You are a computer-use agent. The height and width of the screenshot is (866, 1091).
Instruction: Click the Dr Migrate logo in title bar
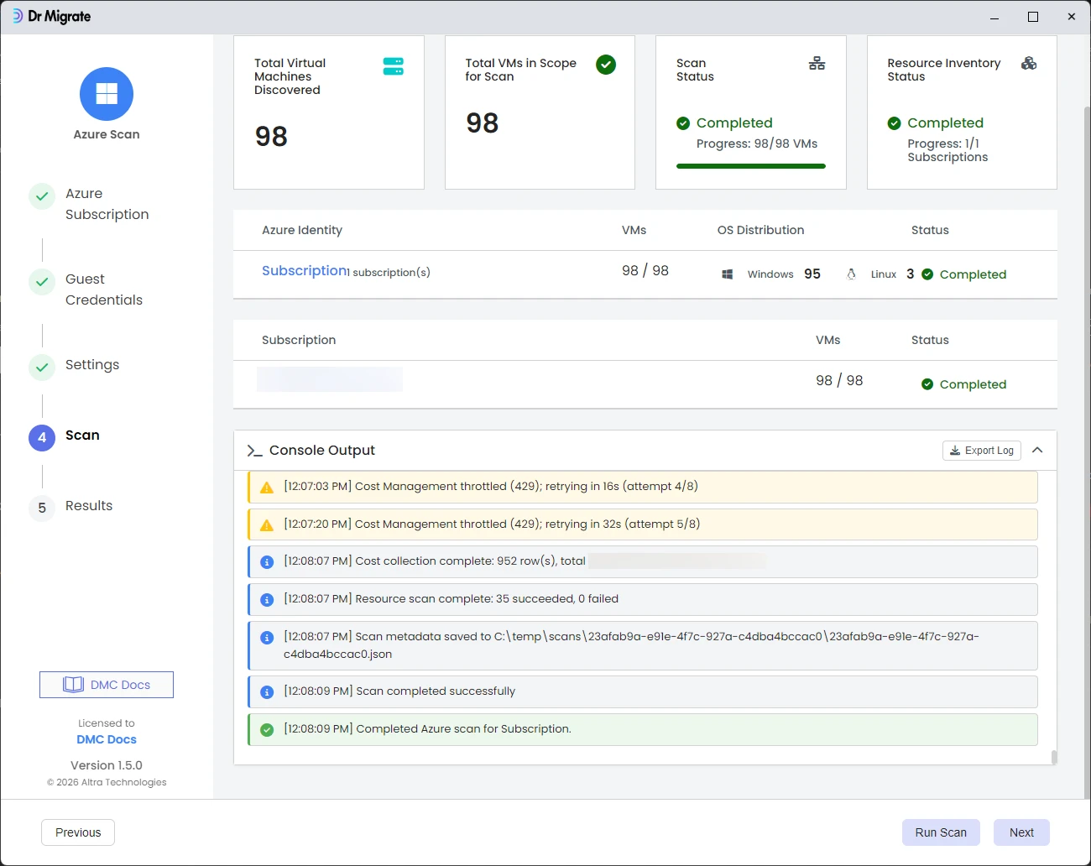(51, 17)
